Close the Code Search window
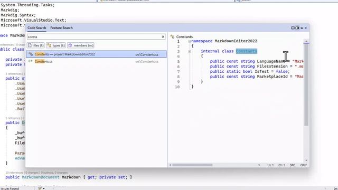The height and width of the screenshot is (190, 338). tap(306, 28)
